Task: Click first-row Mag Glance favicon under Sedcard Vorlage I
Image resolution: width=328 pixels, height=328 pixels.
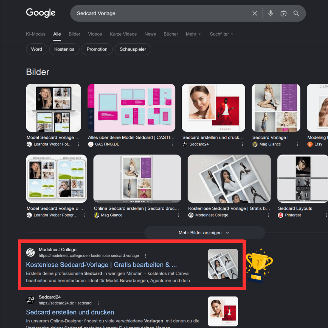Action: [x=255, y=144]
